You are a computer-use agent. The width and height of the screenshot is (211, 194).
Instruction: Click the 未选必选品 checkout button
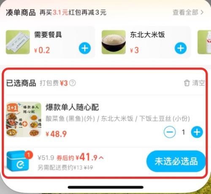pyautogui.click(x=176, y=161)
